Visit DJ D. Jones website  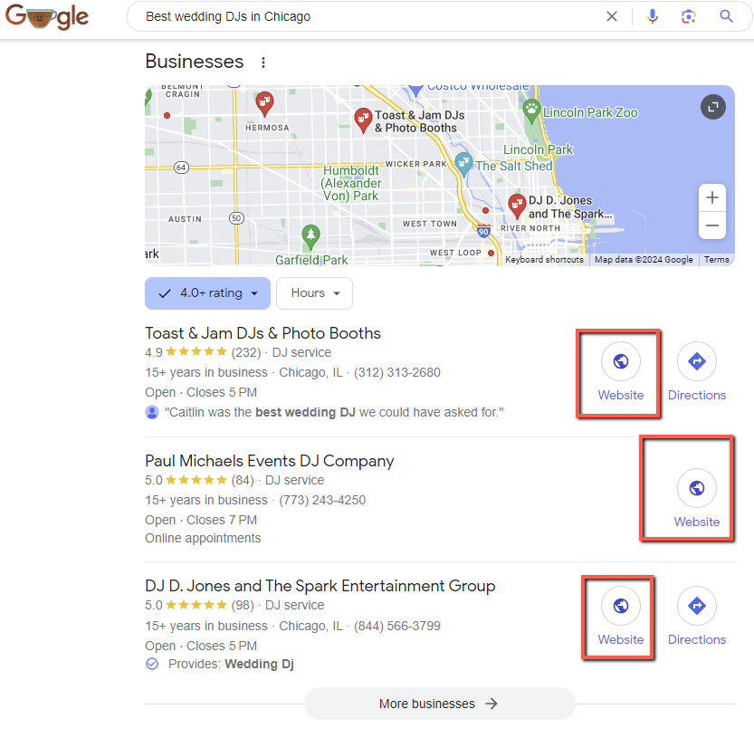tap(620, 617)
